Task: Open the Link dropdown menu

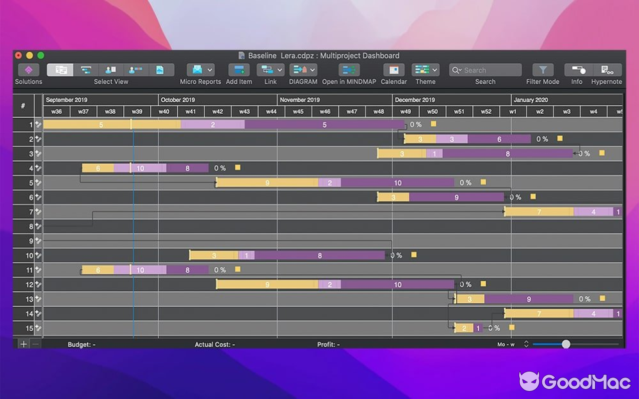Action: [280, 70]
